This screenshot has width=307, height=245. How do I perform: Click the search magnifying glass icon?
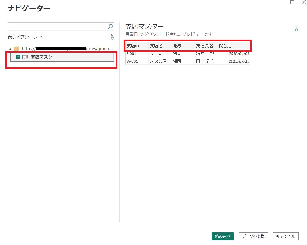point(110,26)
